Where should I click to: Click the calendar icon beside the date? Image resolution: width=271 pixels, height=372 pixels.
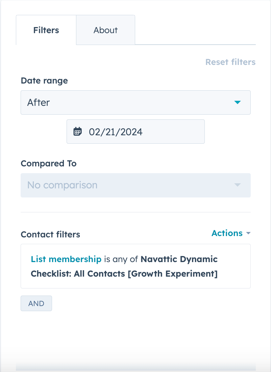pyautogui.click(x=78, y=132)
